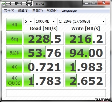Start the 4K benchmark test
The image size is (112, 102).
[x=14, y=66]
